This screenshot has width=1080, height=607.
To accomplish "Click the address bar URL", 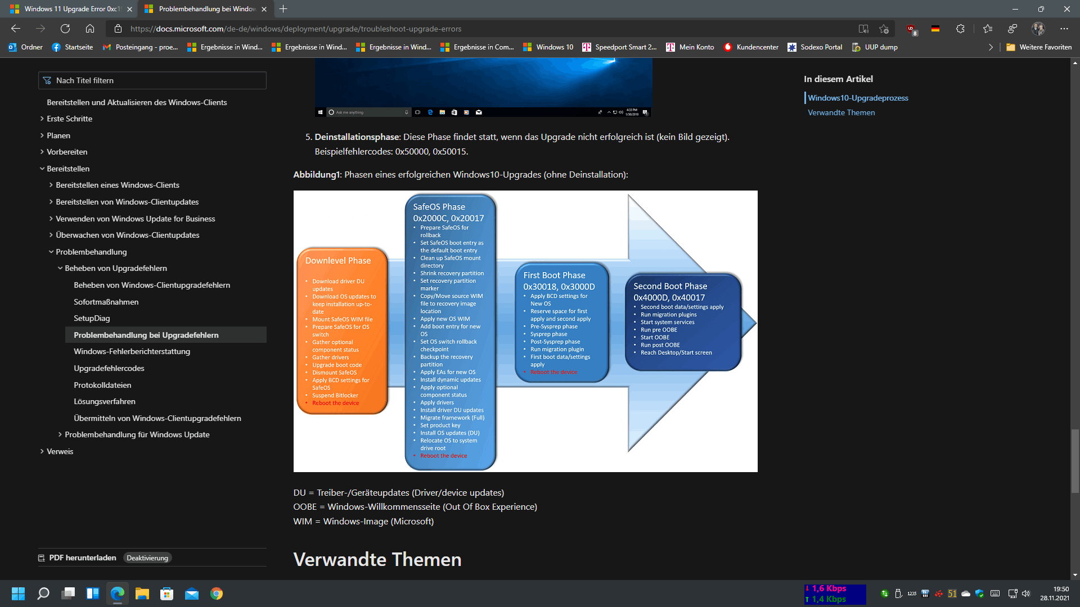I will (x=296, y=29).
